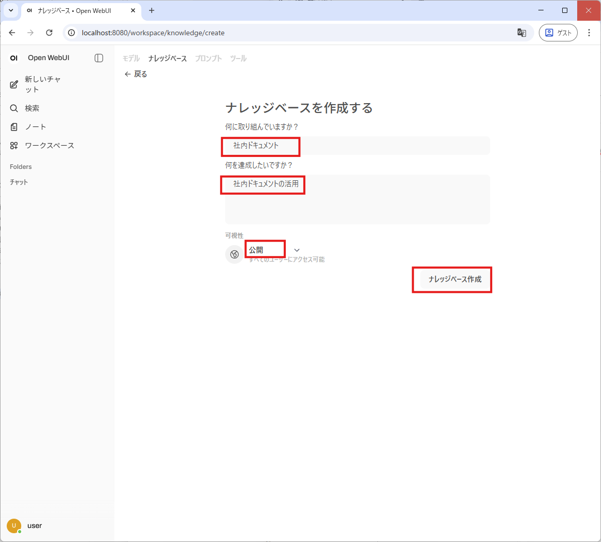601x542 pixels.
Task: Open ノート notes in sidebar
Action: [x=35, y=127]
